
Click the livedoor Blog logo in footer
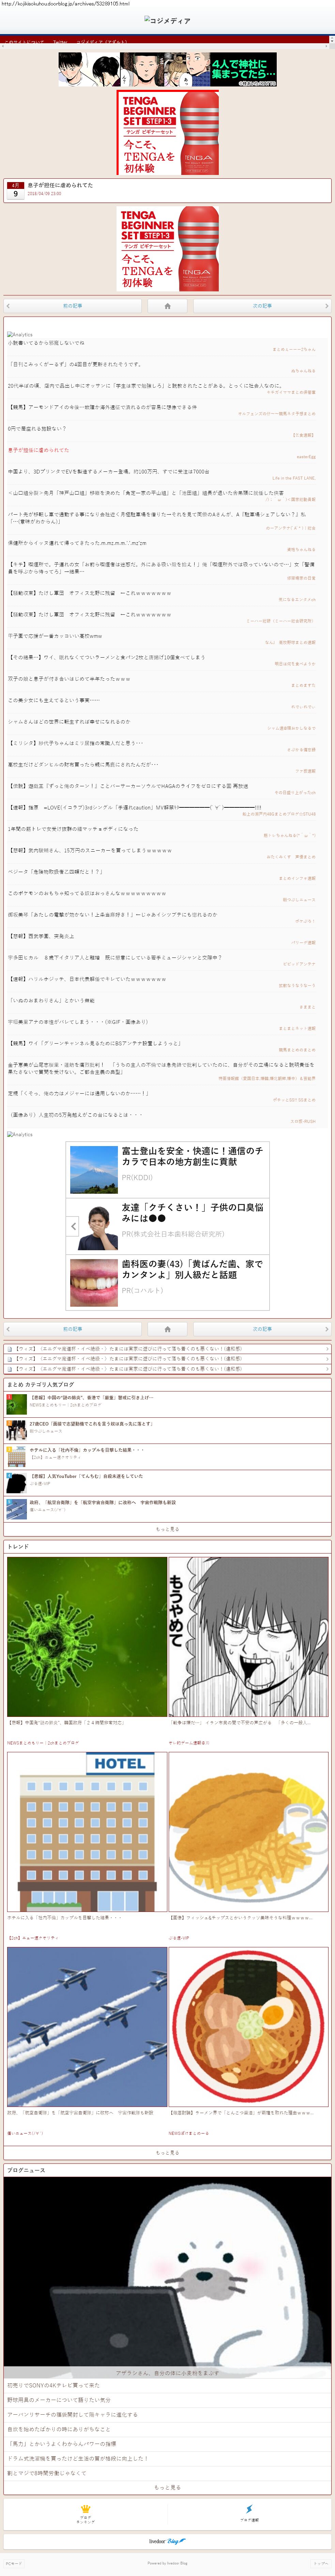coord(167,2541)
